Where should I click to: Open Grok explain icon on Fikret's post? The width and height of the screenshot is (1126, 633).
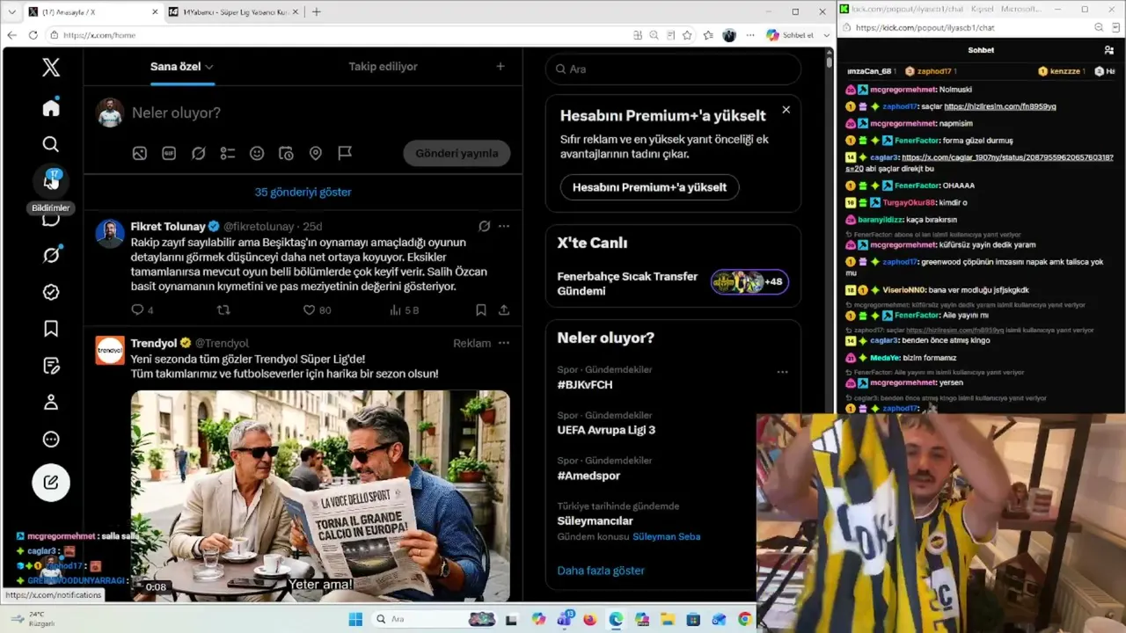click(484, 226)
